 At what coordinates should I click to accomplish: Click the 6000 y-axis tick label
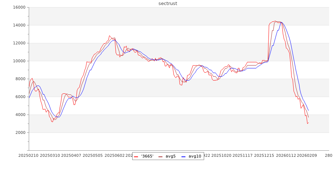pos(20,97)
